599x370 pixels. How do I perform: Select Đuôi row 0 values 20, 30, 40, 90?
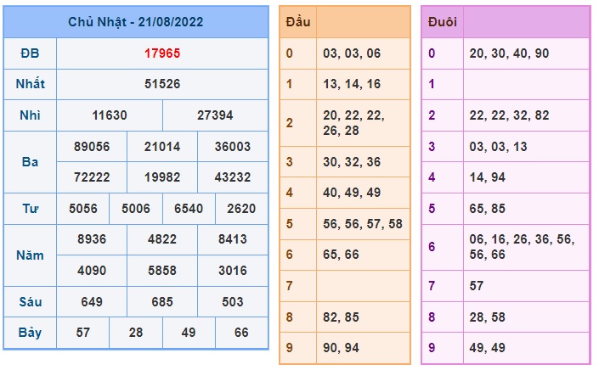(x=509, y=53)
